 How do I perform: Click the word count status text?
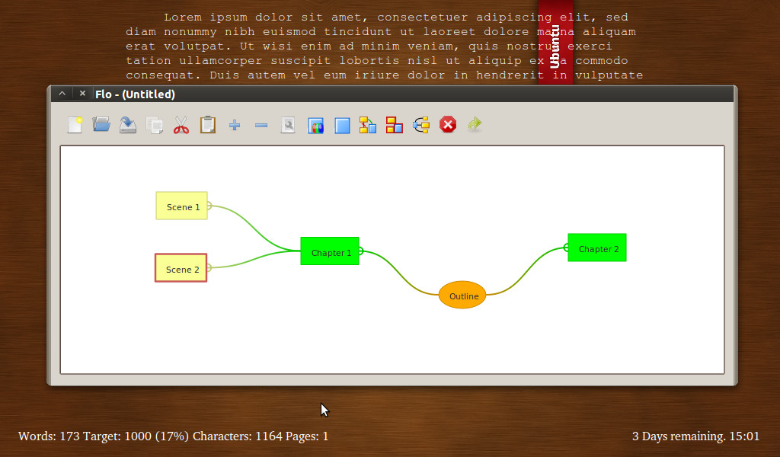pos(173,436)
